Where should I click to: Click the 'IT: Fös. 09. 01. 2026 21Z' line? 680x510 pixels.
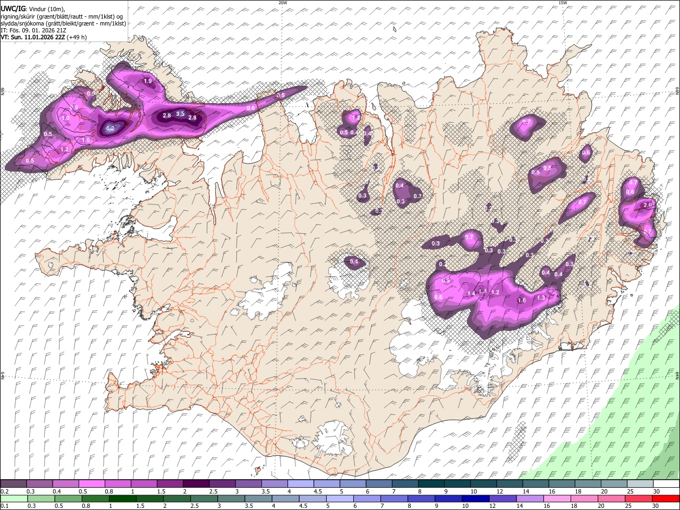click(x=33, y=30)
